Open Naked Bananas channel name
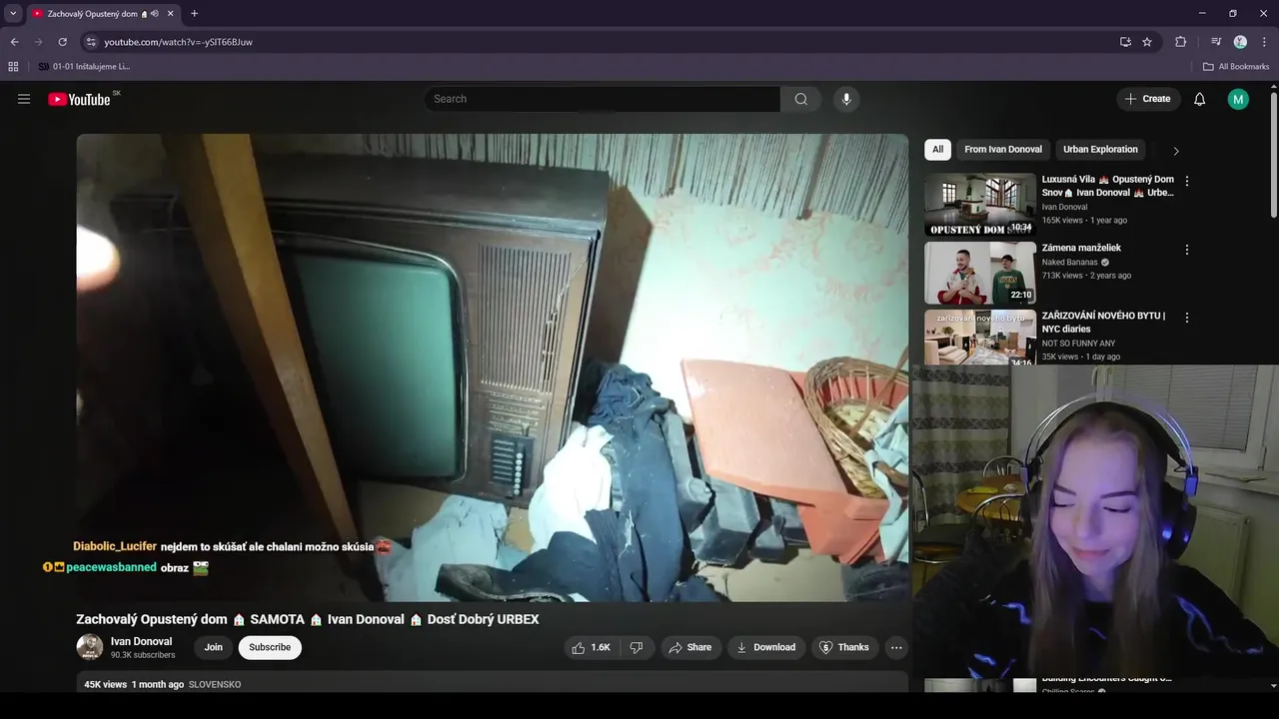Image resolution: width=1279 pixels, height=719 pixels. (x=1069, y=262)
